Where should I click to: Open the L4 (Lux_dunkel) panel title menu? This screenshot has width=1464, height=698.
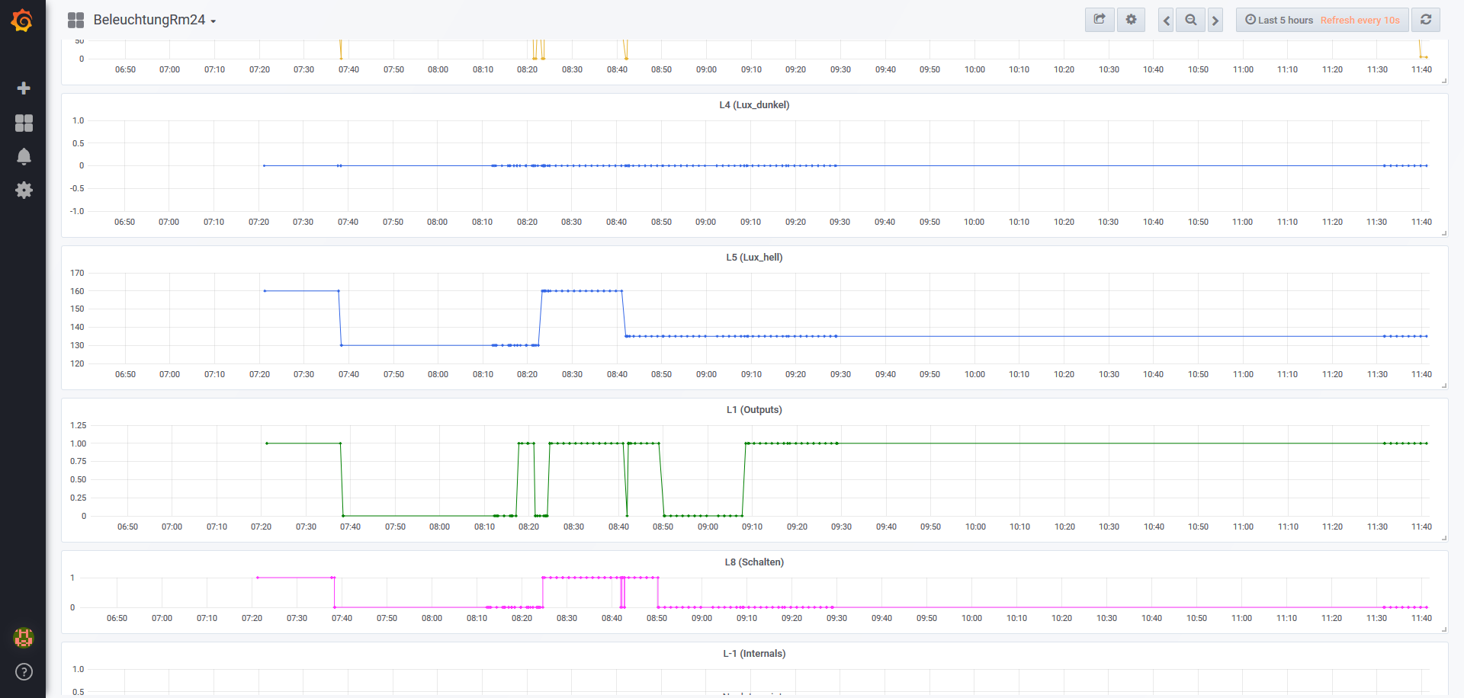coord(754,105)
